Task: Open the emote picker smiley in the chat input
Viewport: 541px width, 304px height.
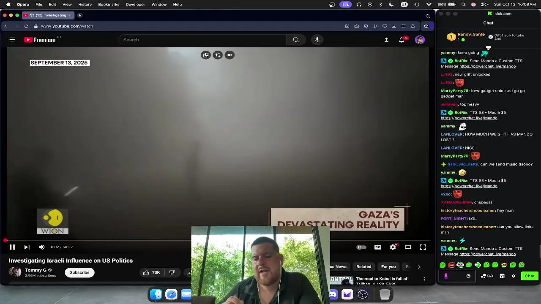Action: coord(468,276)
